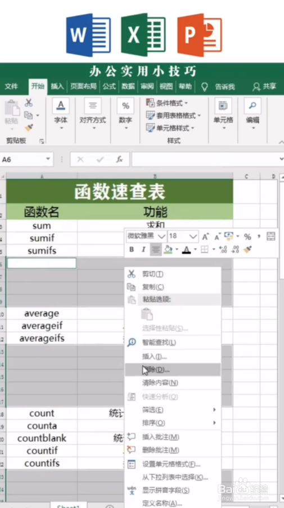Apply fill color in mini toolbar

[168, 249]
